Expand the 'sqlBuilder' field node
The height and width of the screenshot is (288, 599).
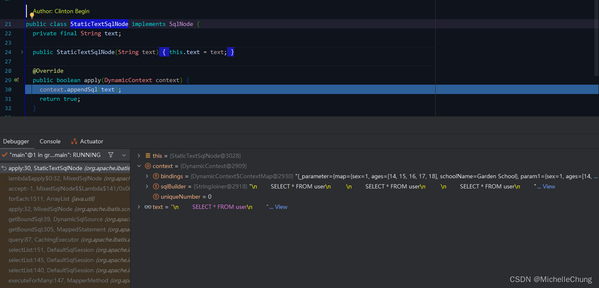[x=147, y=186]
